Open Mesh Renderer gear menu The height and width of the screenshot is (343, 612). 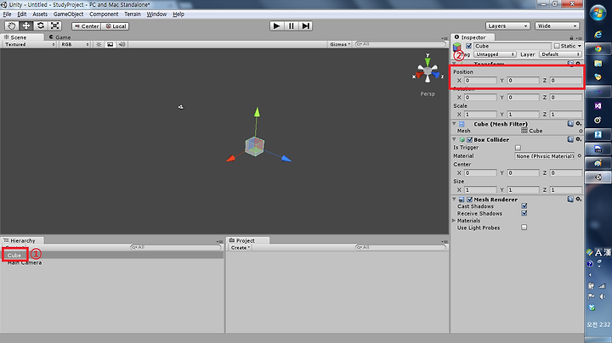579,200
